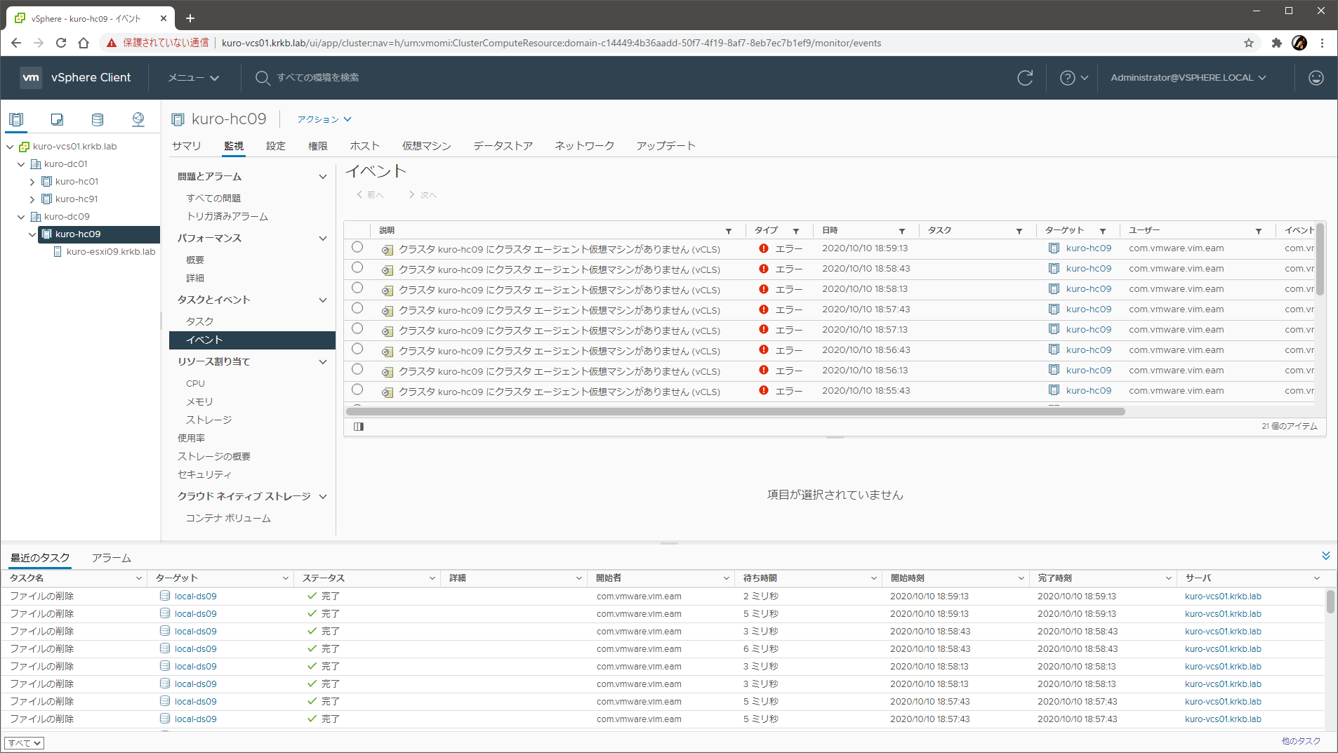Switch to the アラーム tab
The width and height of the screenshot is (1338, 753).
pos(111,558)
